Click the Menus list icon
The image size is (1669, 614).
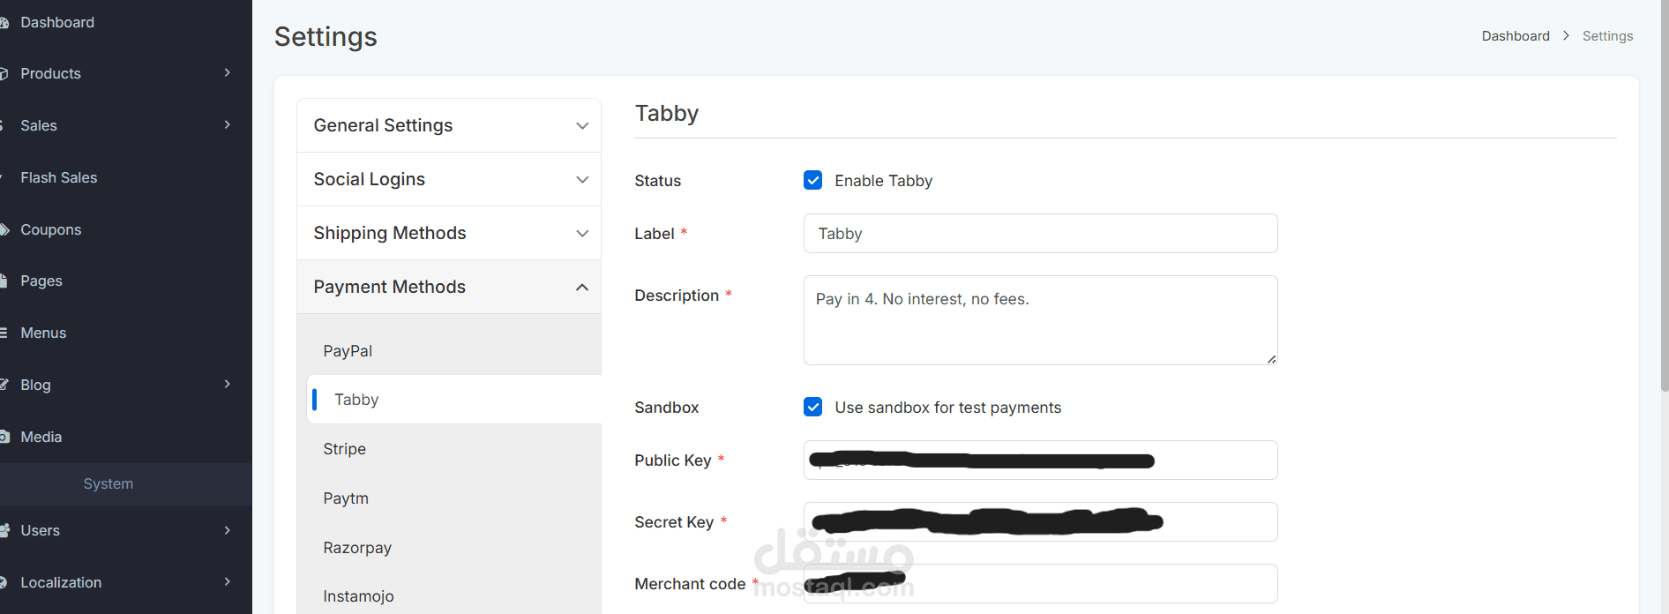pos(4,333)
